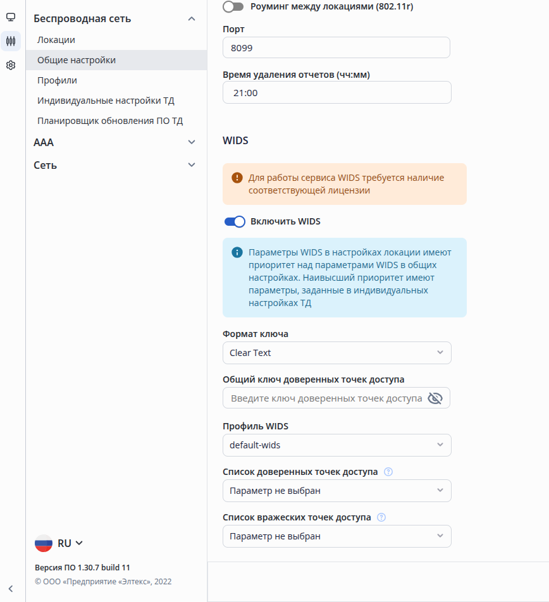Click the monitor icon in left rail
The width and height of the screenshot is (549, 602).
pyautogui.click(x=11, y=17)
